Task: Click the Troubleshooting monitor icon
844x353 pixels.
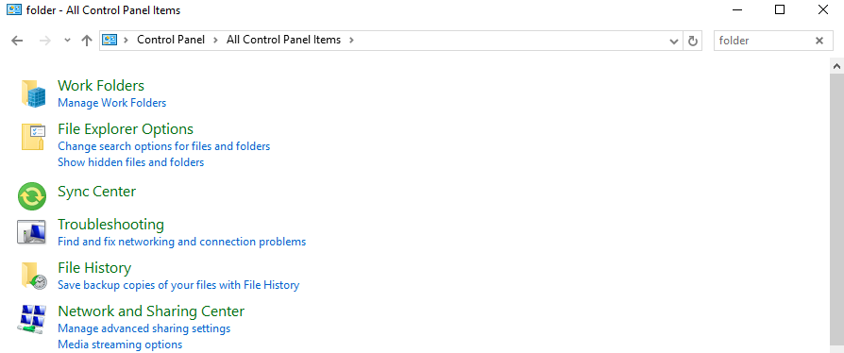Action: point(31,232)
